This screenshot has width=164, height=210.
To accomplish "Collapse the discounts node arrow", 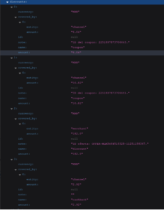I will click(x=7, y=2).
